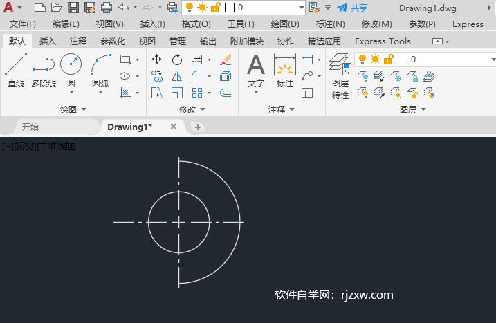
Task: Select the Arc (圆弧) tool
Action: (100, 69)
